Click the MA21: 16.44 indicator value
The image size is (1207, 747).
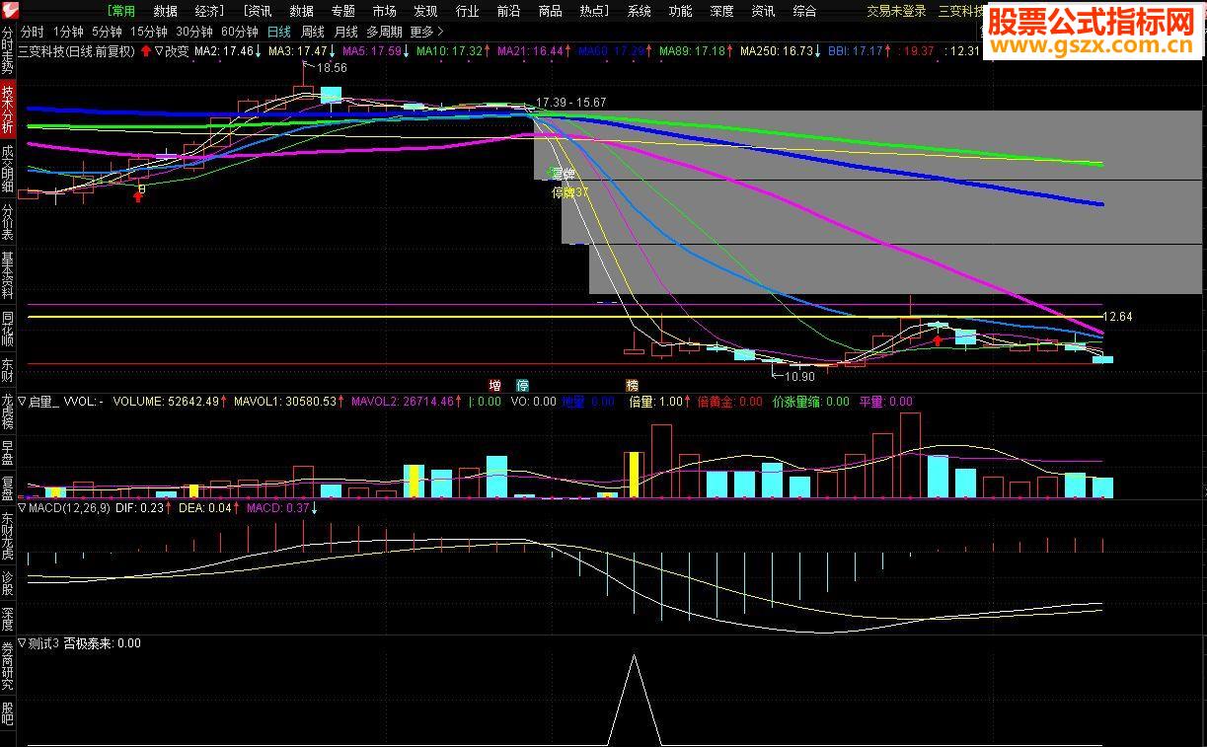coord(531,50)
